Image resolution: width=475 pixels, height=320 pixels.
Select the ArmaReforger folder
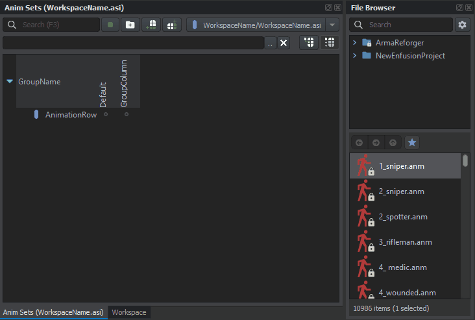(400, 43)
